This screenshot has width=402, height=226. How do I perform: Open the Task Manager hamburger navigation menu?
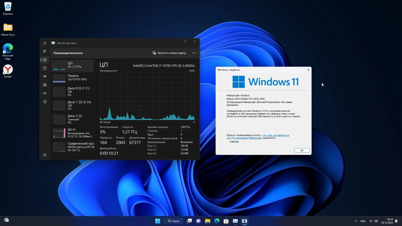coord(45,43)
